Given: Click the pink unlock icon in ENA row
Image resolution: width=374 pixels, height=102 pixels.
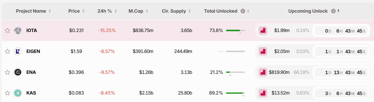Looking at the screenshot, I should (263, 72).
